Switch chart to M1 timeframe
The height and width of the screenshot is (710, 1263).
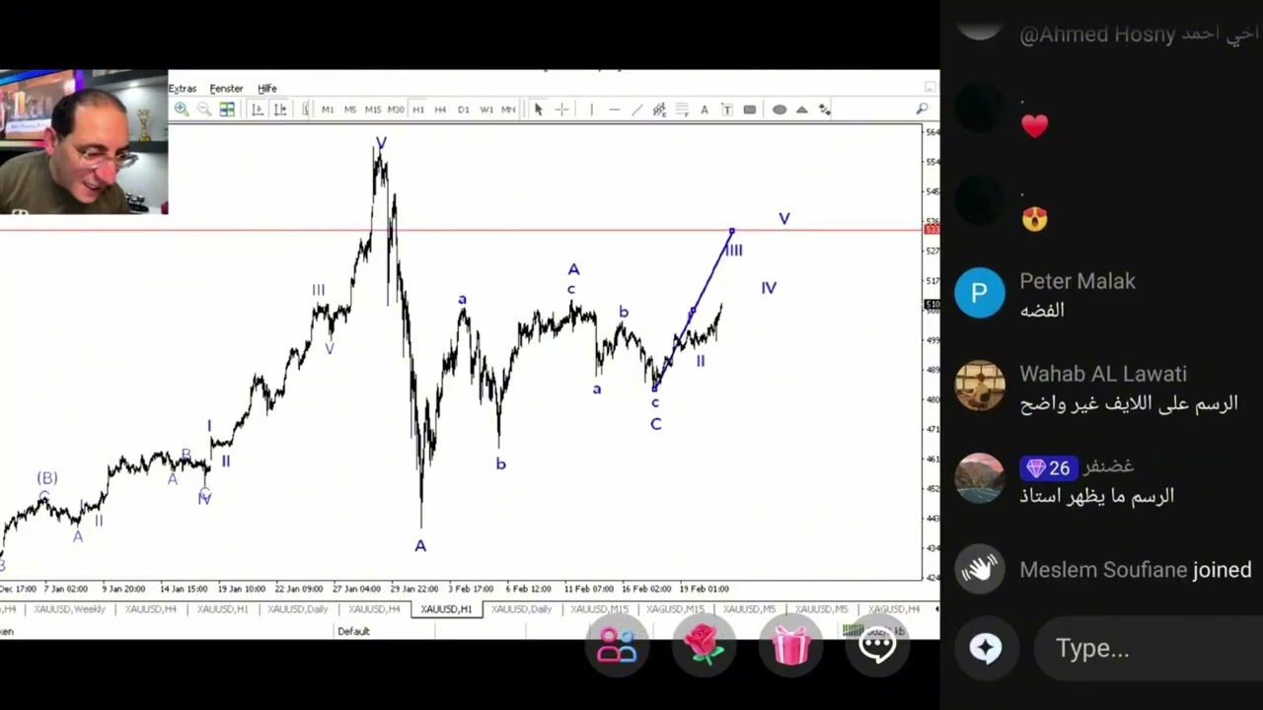coord(328,109)
